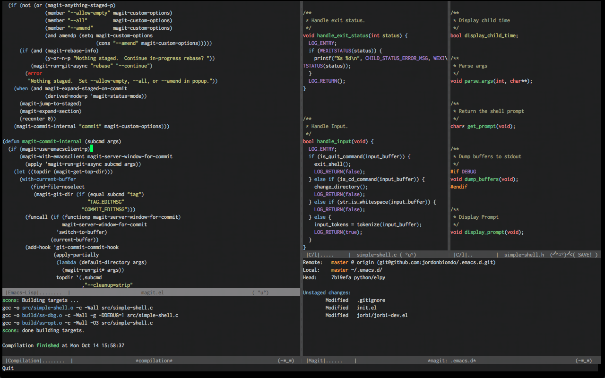
Task: Click the build/ss-dbg.o file link
Action: click(x=42, y=315)
